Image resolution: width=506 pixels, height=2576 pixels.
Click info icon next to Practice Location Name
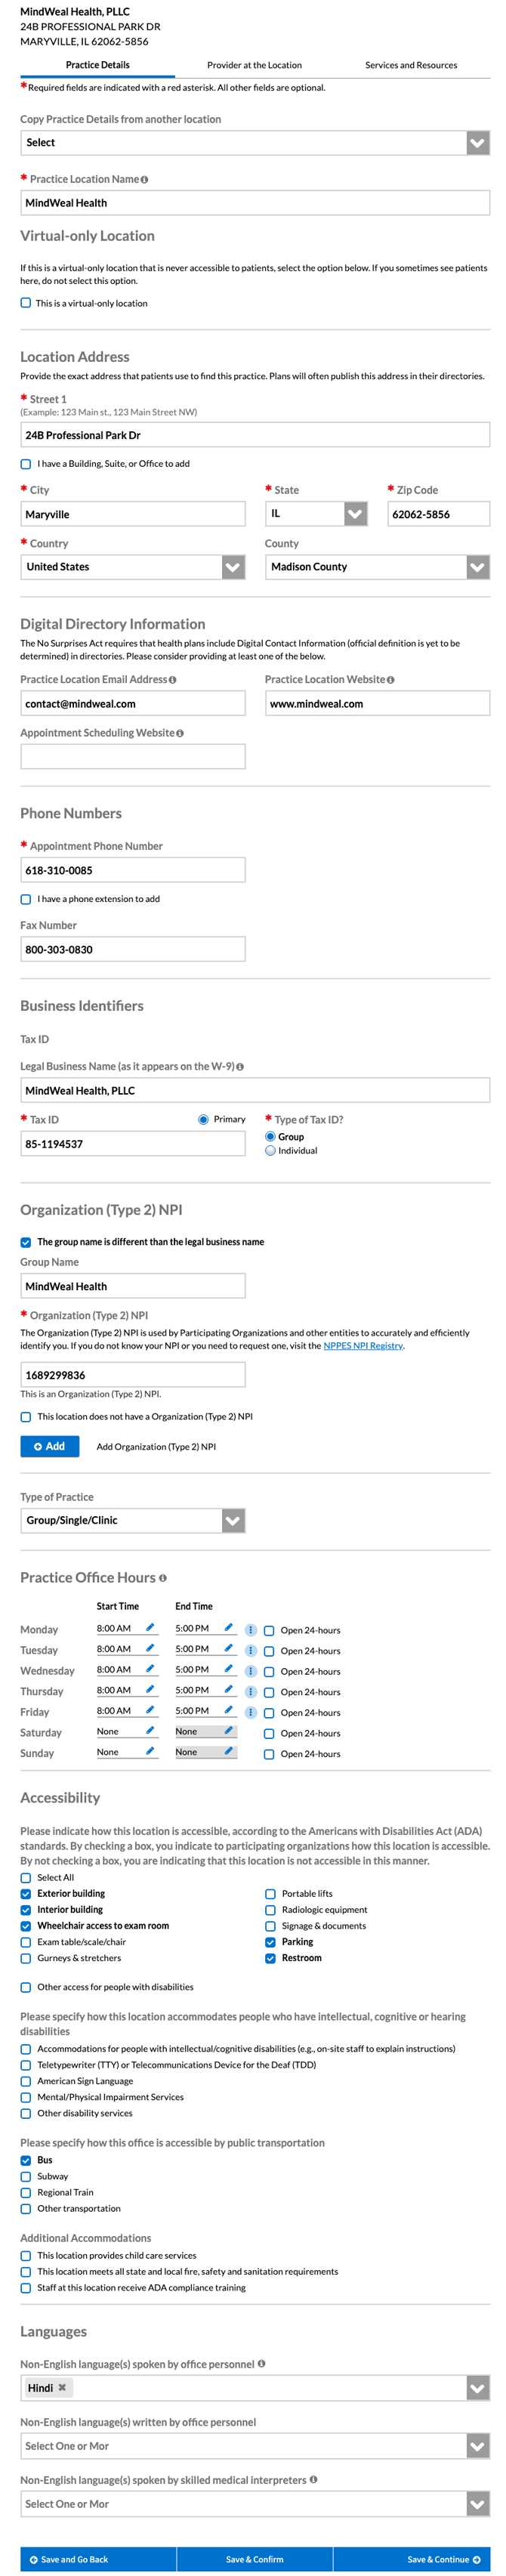pos(145,180)
